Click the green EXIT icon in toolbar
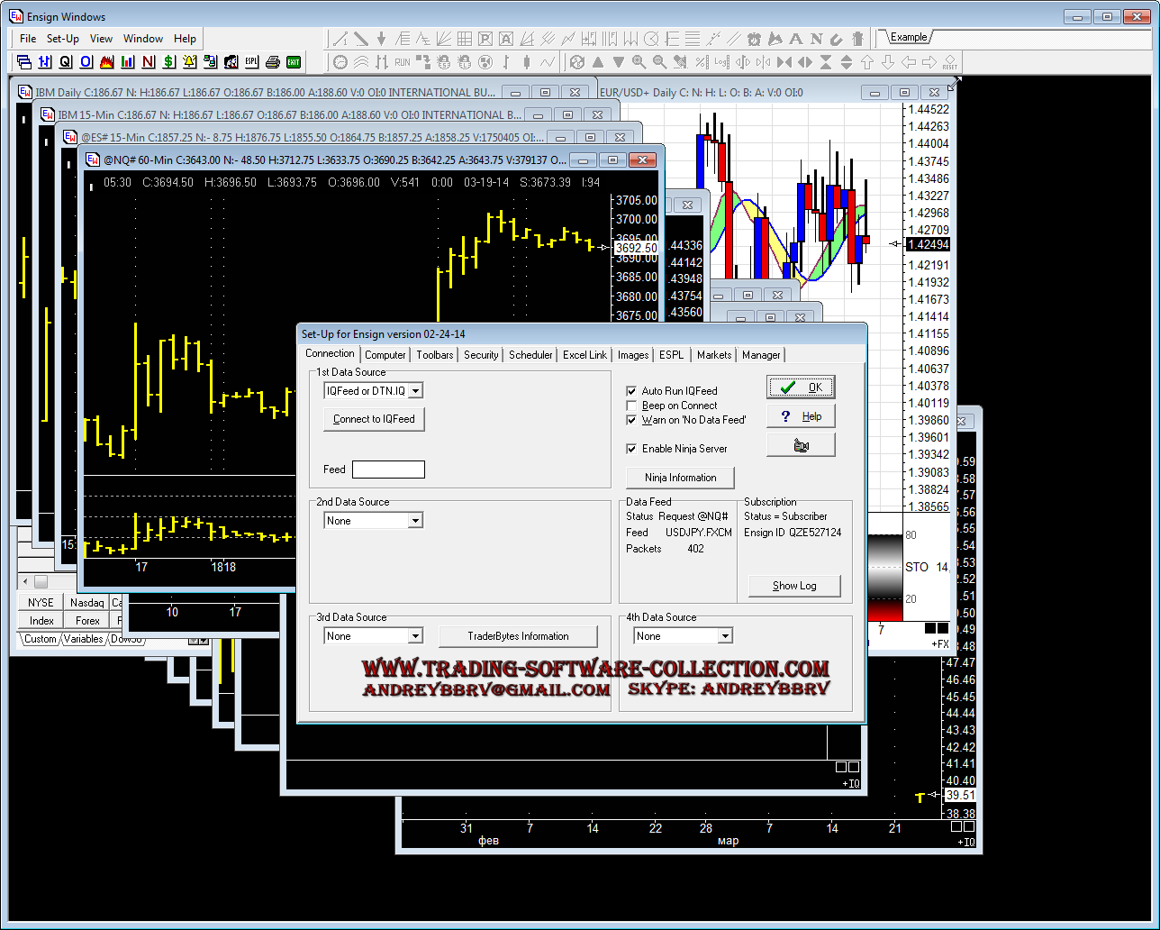1160x930 pixels. click(x=294, y=62)
